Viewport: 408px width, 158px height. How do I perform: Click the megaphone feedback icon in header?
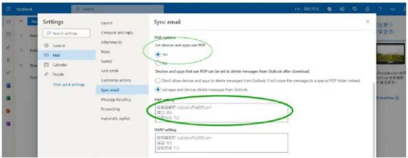click(x=393, y=9)
